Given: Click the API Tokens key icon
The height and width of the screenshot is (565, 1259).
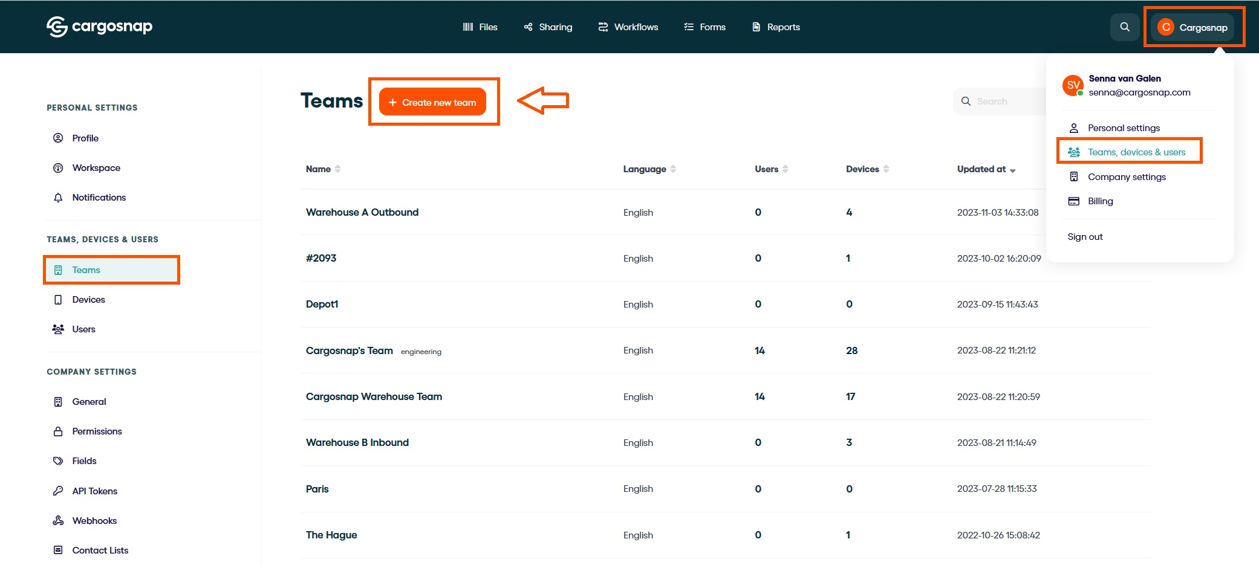Looking at the screenshot, I should pos(58,491).
